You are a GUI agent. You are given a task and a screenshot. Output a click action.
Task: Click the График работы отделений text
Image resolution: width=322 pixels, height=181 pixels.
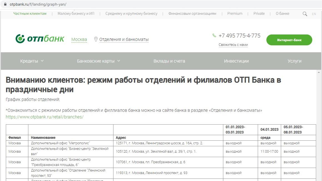click(33, 100)
